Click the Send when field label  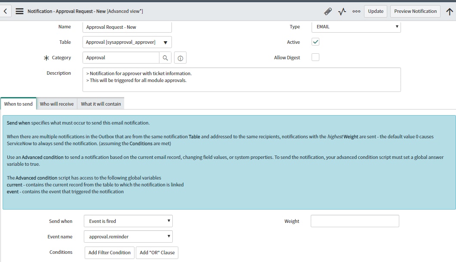[61, 221]
